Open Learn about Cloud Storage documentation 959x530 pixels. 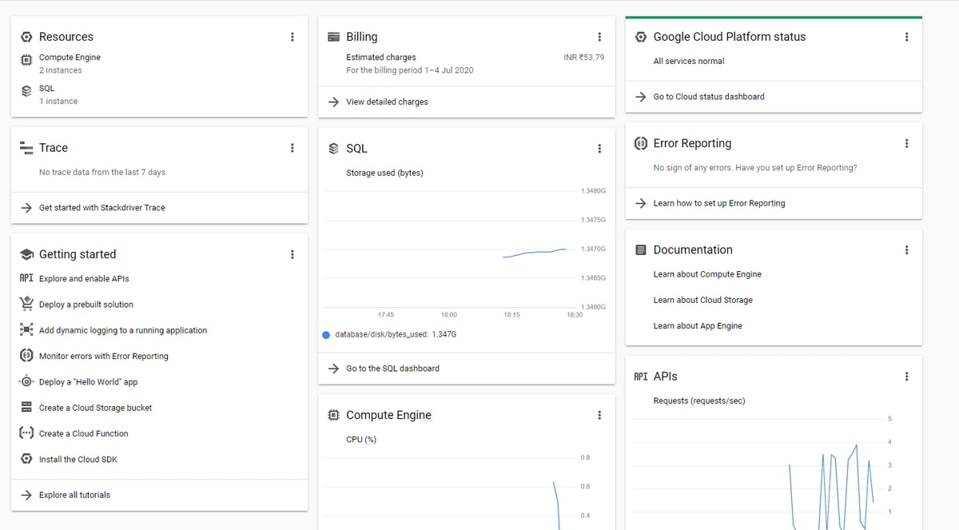[x=702, y=301]
